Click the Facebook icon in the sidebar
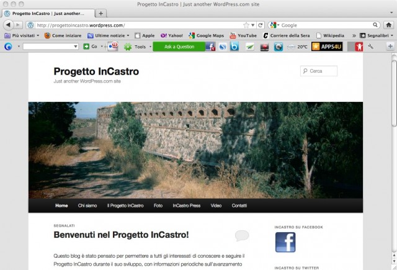The height and width of the screenshot is (270, 397). pos(285,242)
